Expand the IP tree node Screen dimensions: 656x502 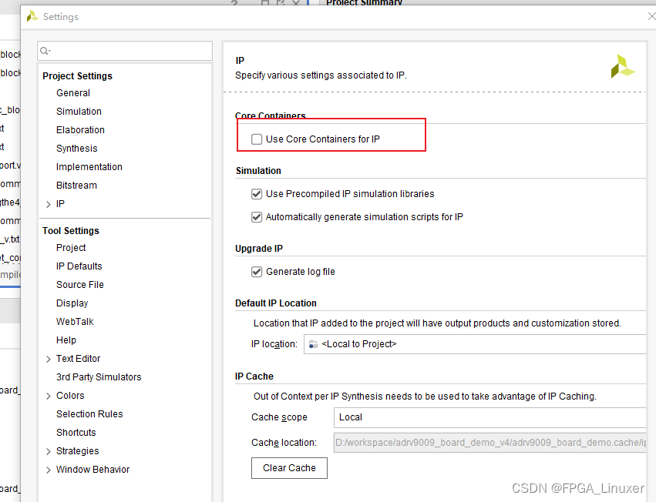(48, 204)
